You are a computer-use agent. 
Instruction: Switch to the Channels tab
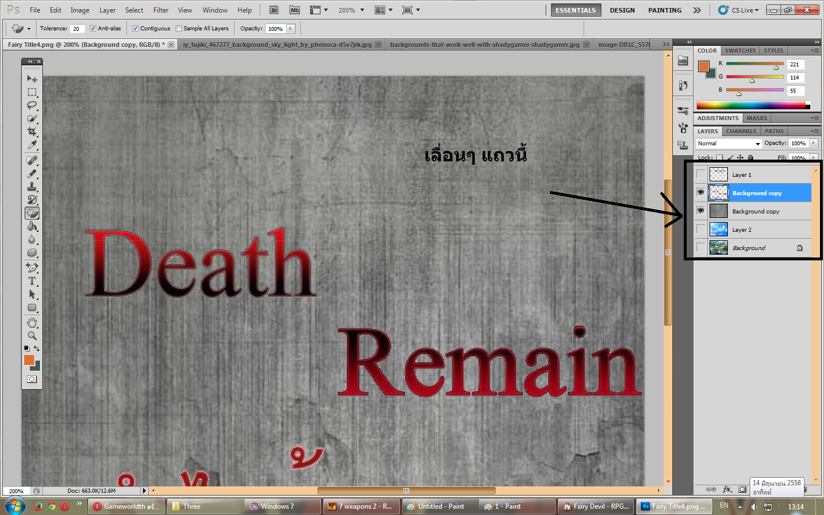741,131
